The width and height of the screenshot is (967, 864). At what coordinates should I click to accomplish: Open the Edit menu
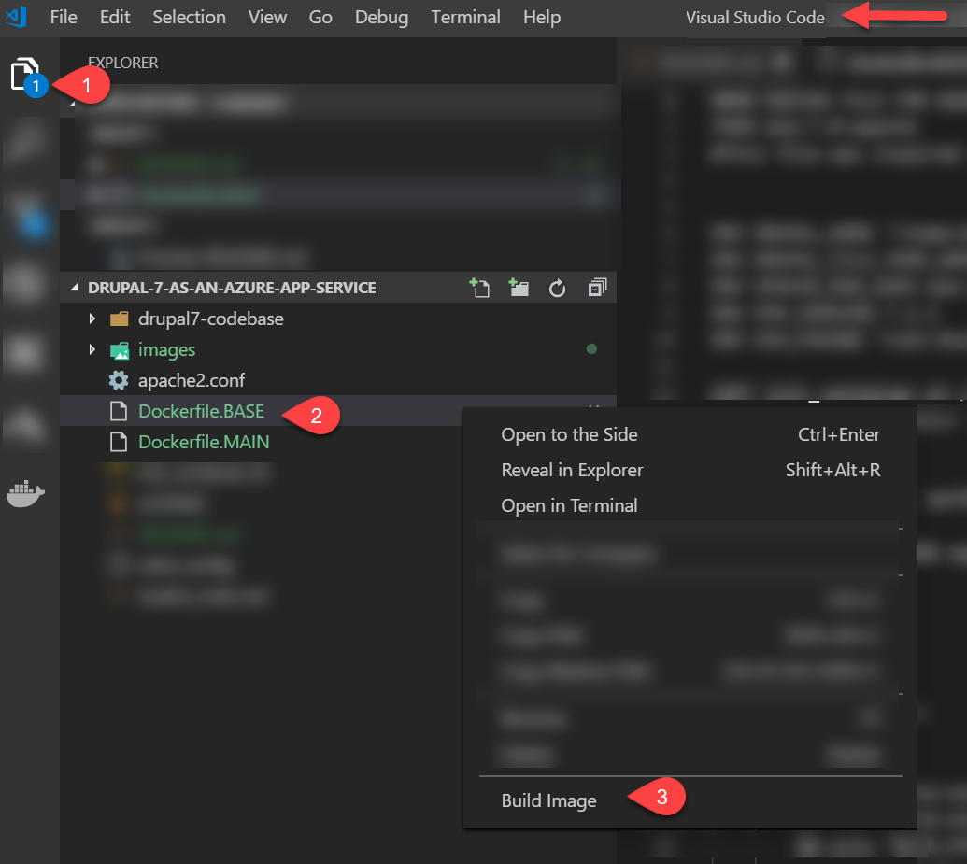click(x=115, y=17)
